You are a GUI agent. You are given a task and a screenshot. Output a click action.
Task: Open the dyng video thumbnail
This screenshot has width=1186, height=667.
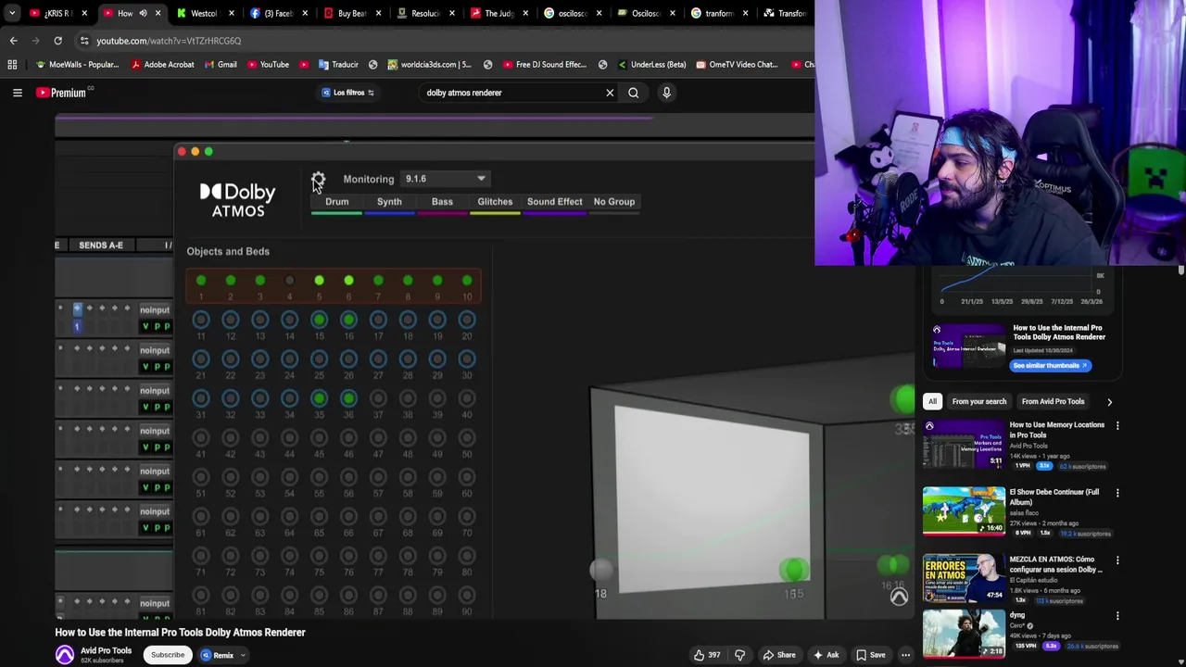tap(964, 633)
